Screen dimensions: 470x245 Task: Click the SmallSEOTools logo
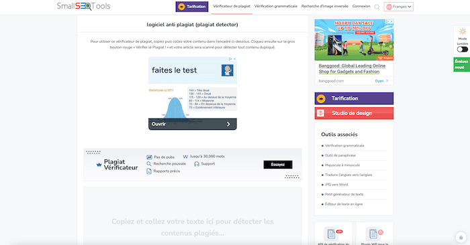(x=83, y=6)
